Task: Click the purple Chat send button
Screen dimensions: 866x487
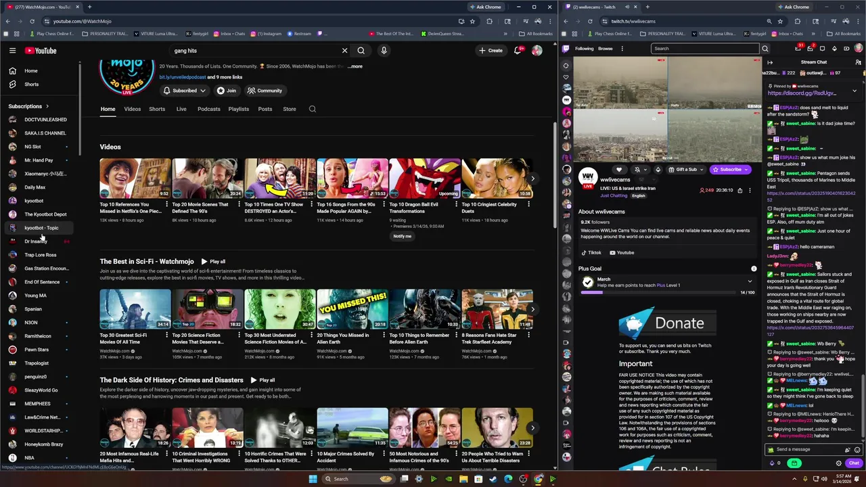Action: [854, 463]
